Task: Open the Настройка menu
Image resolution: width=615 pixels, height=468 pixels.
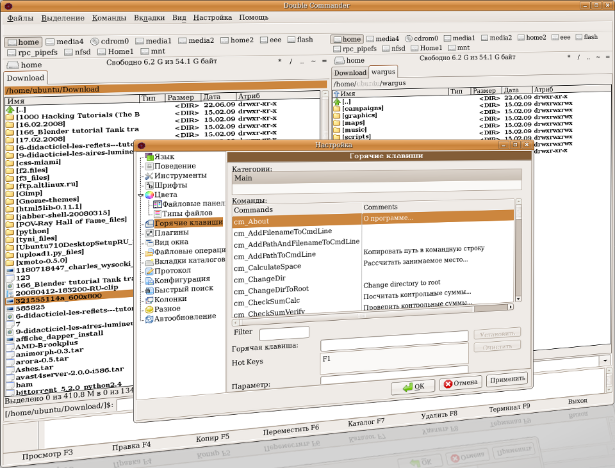Action: pos(212,17)
